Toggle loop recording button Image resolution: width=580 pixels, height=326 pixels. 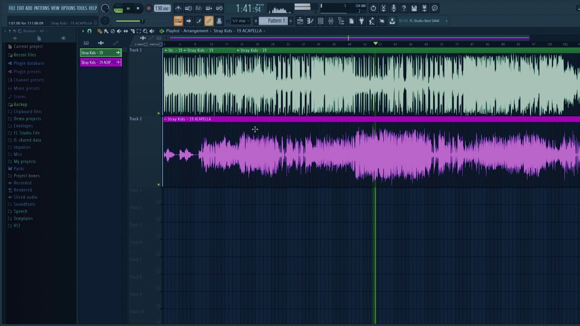[219, 8]
